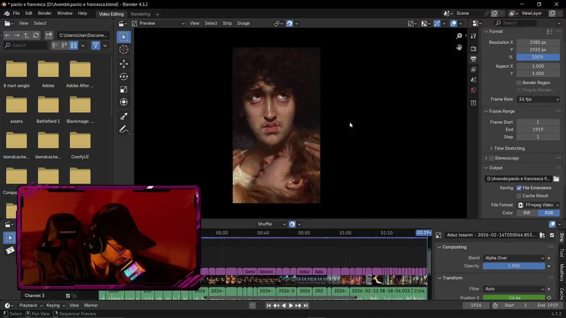Open the File menu

[16, 13]
